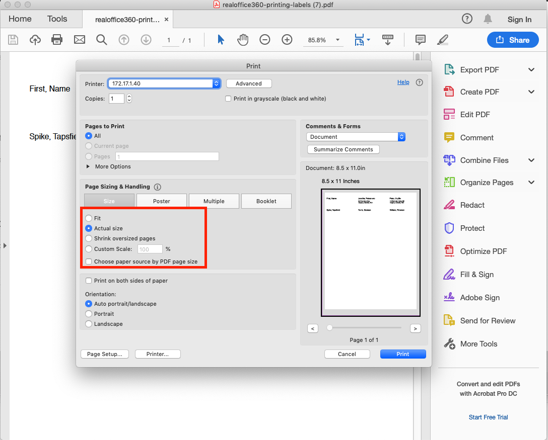This screenshot has width=548, height=440.
Task: Click the blue Print button
Action: (402, 354)
